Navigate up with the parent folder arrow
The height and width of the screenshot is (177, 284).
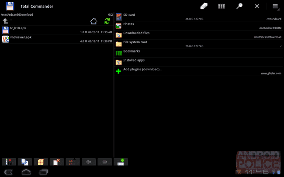pos(5,21)
